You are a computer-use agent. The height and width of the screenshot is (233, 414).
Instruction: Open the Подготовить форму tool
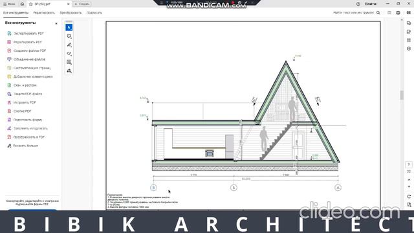[27, 120]
